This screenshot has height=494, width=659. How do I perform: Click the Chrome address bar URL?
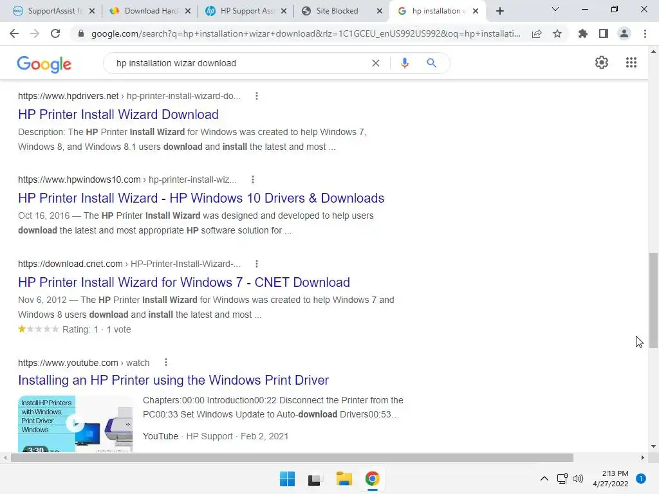pos(306,33)
